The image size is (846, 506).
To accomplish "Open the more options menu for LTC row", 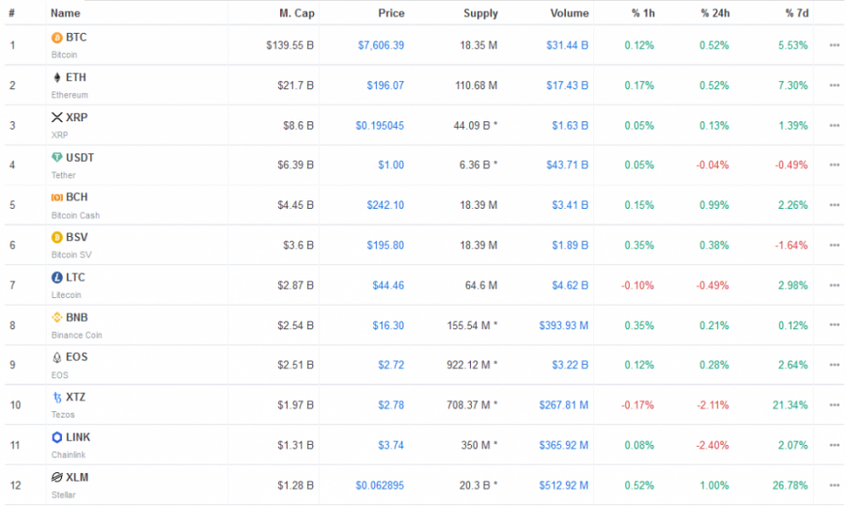I will [834, 285].
